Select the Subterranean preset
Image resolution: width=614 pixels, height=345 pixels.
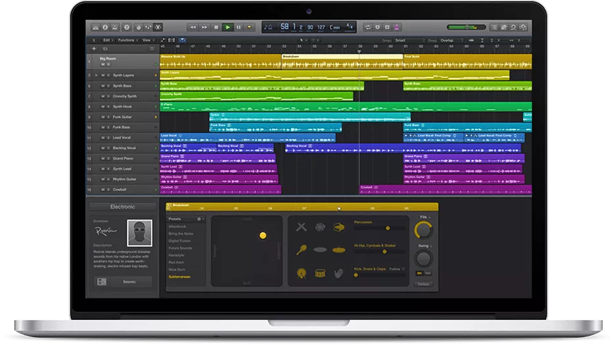pos(180,277)
